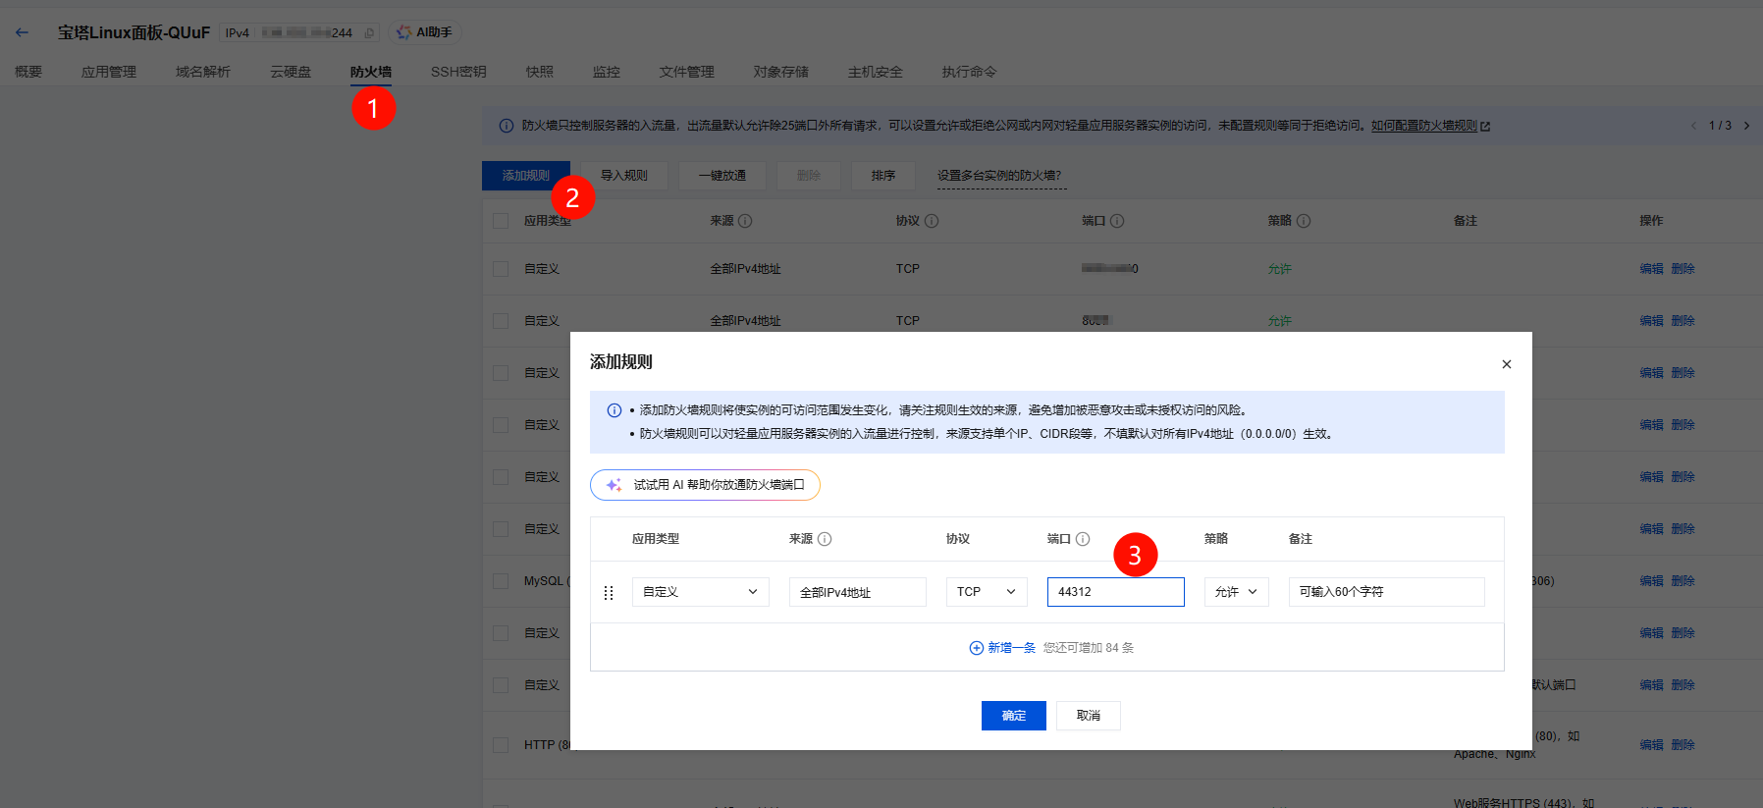Click the info icon beside 来源 in dialog
Image resolution: width=1763 pixels, height=808 pixels.
click(825, 539)
